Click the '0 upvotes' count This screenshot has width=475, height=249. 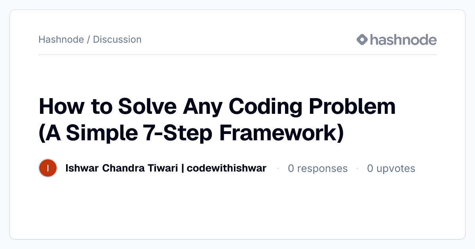pos(391,168)
